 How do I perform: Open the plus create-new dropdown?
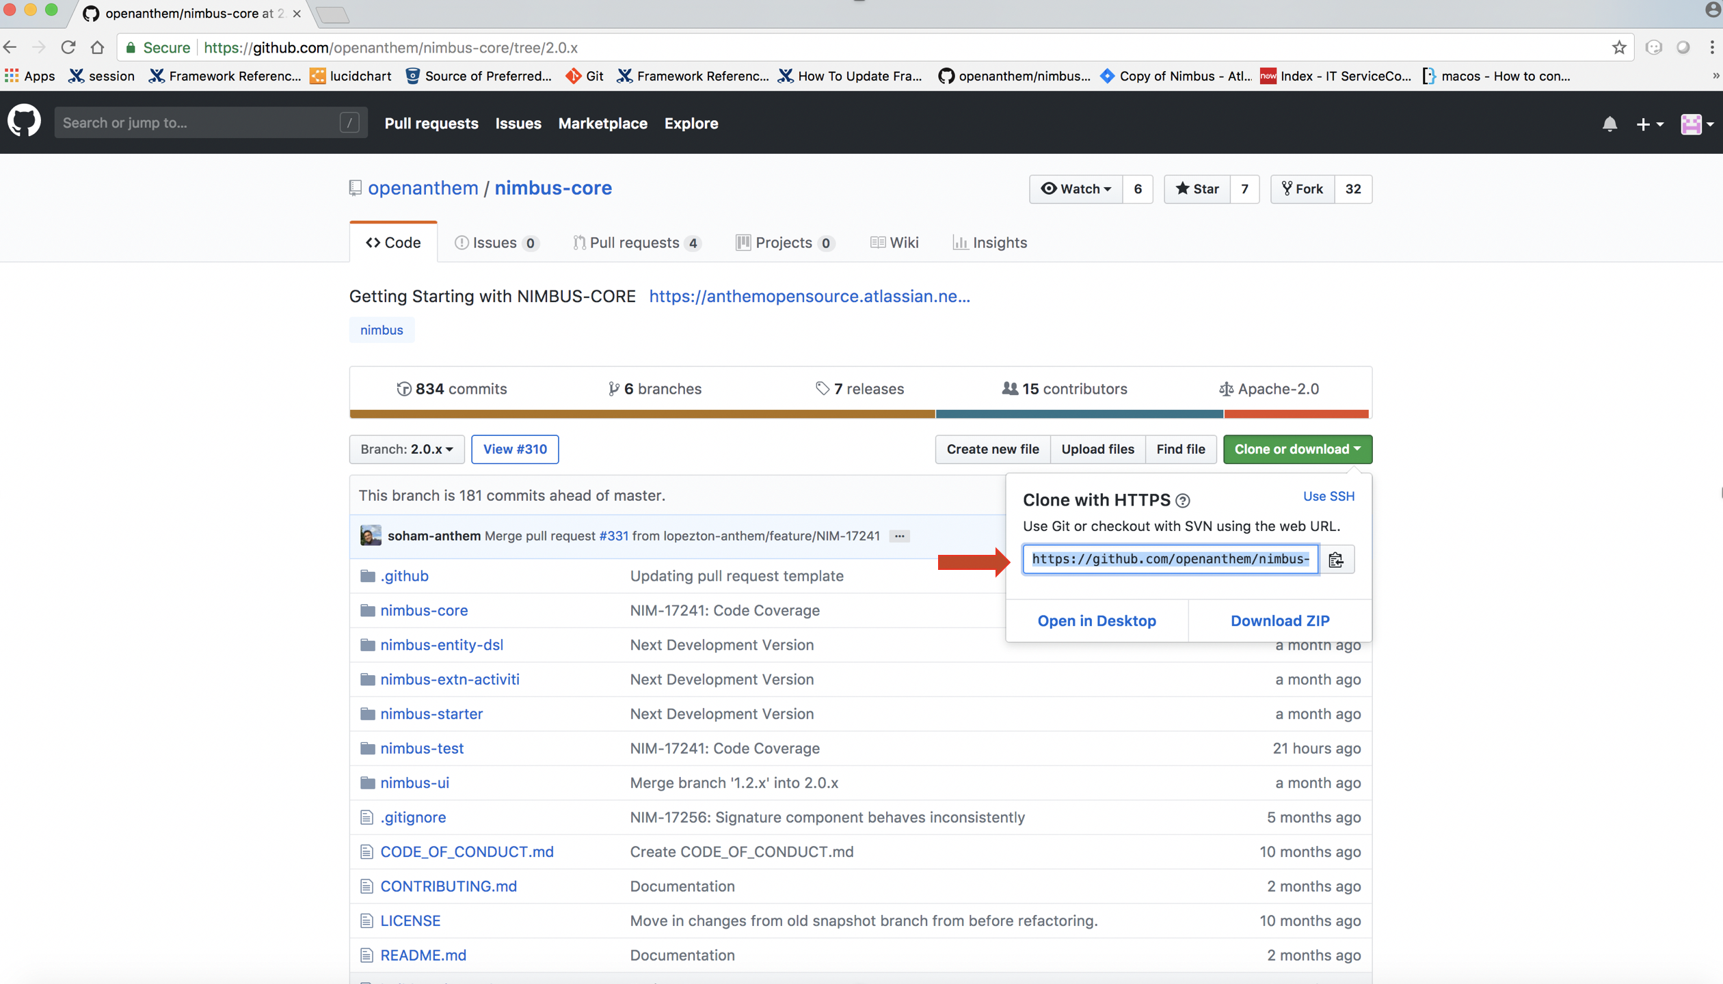pyautogui.click(x=1648, y=124)
